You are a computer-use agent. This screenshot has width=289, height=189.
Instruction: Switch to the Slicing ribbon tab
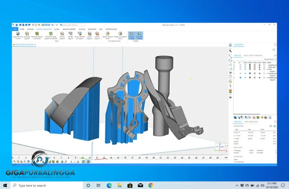56,29
